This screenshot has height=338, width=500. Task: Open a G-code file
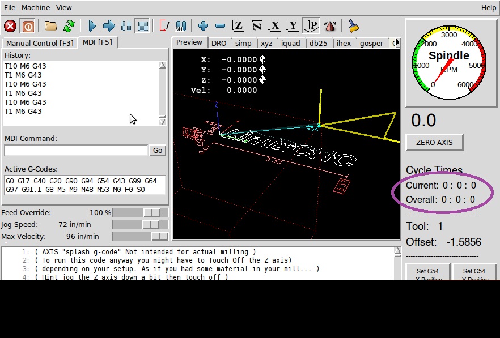click(x=50, y=26)
